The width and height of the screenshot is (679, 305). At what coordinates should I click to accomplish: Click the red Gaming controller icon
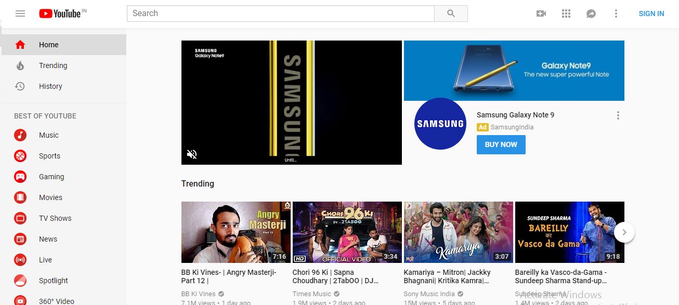point(20,177)
